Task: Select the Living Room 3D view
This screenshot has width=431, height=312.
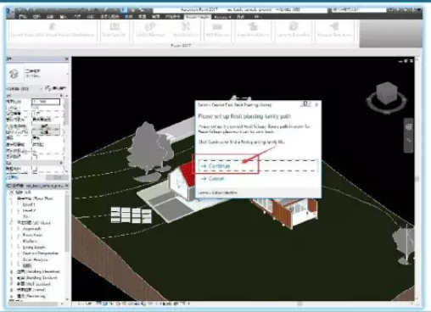Action: pos(34,248)
